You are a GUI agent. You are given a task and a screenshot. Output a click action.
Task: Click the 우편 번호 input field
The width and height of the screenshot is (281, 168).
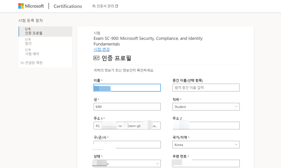click(206, 163)
